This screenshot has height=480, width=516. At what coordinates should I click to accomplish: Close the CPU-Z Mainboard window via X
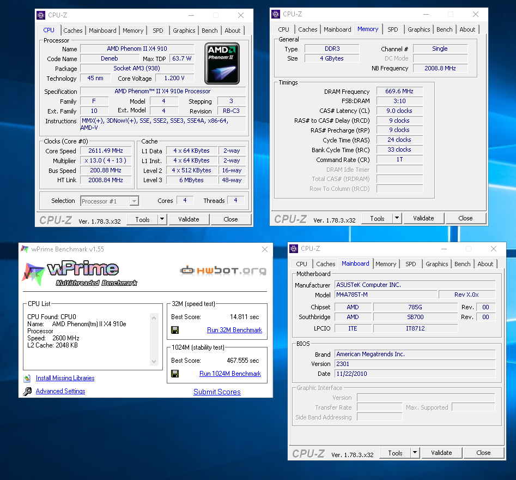click(494, 249)
